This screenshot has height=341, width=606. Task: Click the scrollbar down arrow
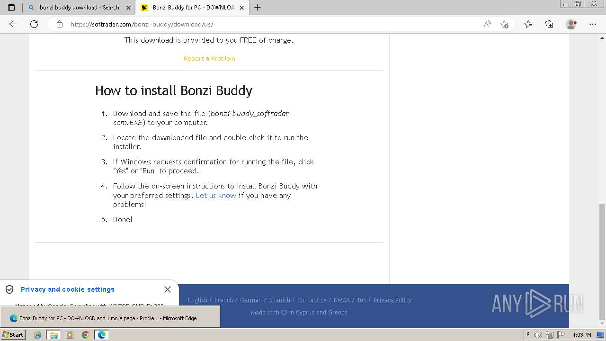tap(602, 323)
